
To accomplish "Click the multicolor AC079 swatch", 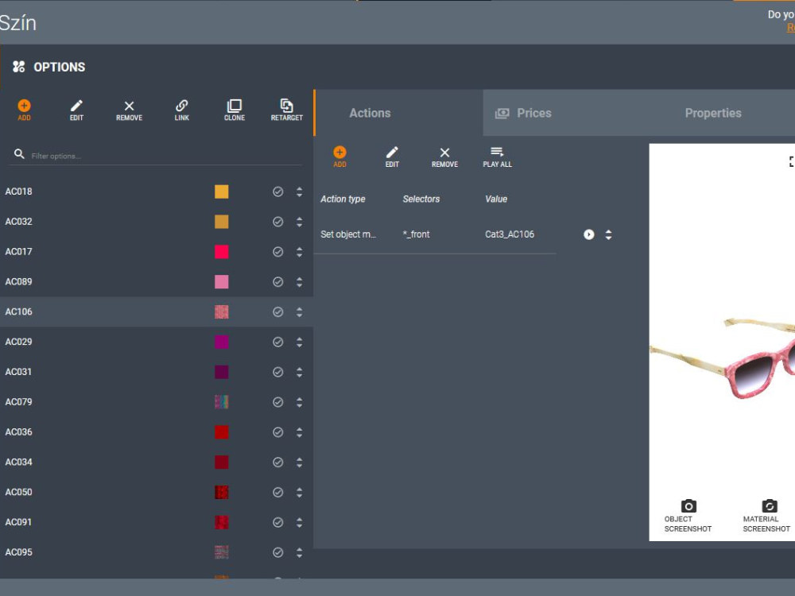I will point(222,402).
